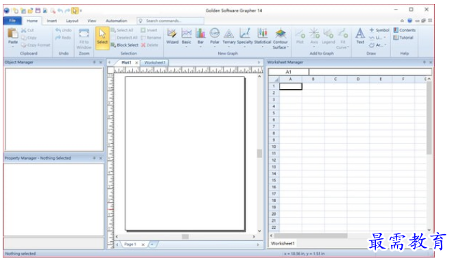The width and height of the screenshot is (452, 263).
Task: Select worksheet cell A1
Action: click(x=291, y=86)
